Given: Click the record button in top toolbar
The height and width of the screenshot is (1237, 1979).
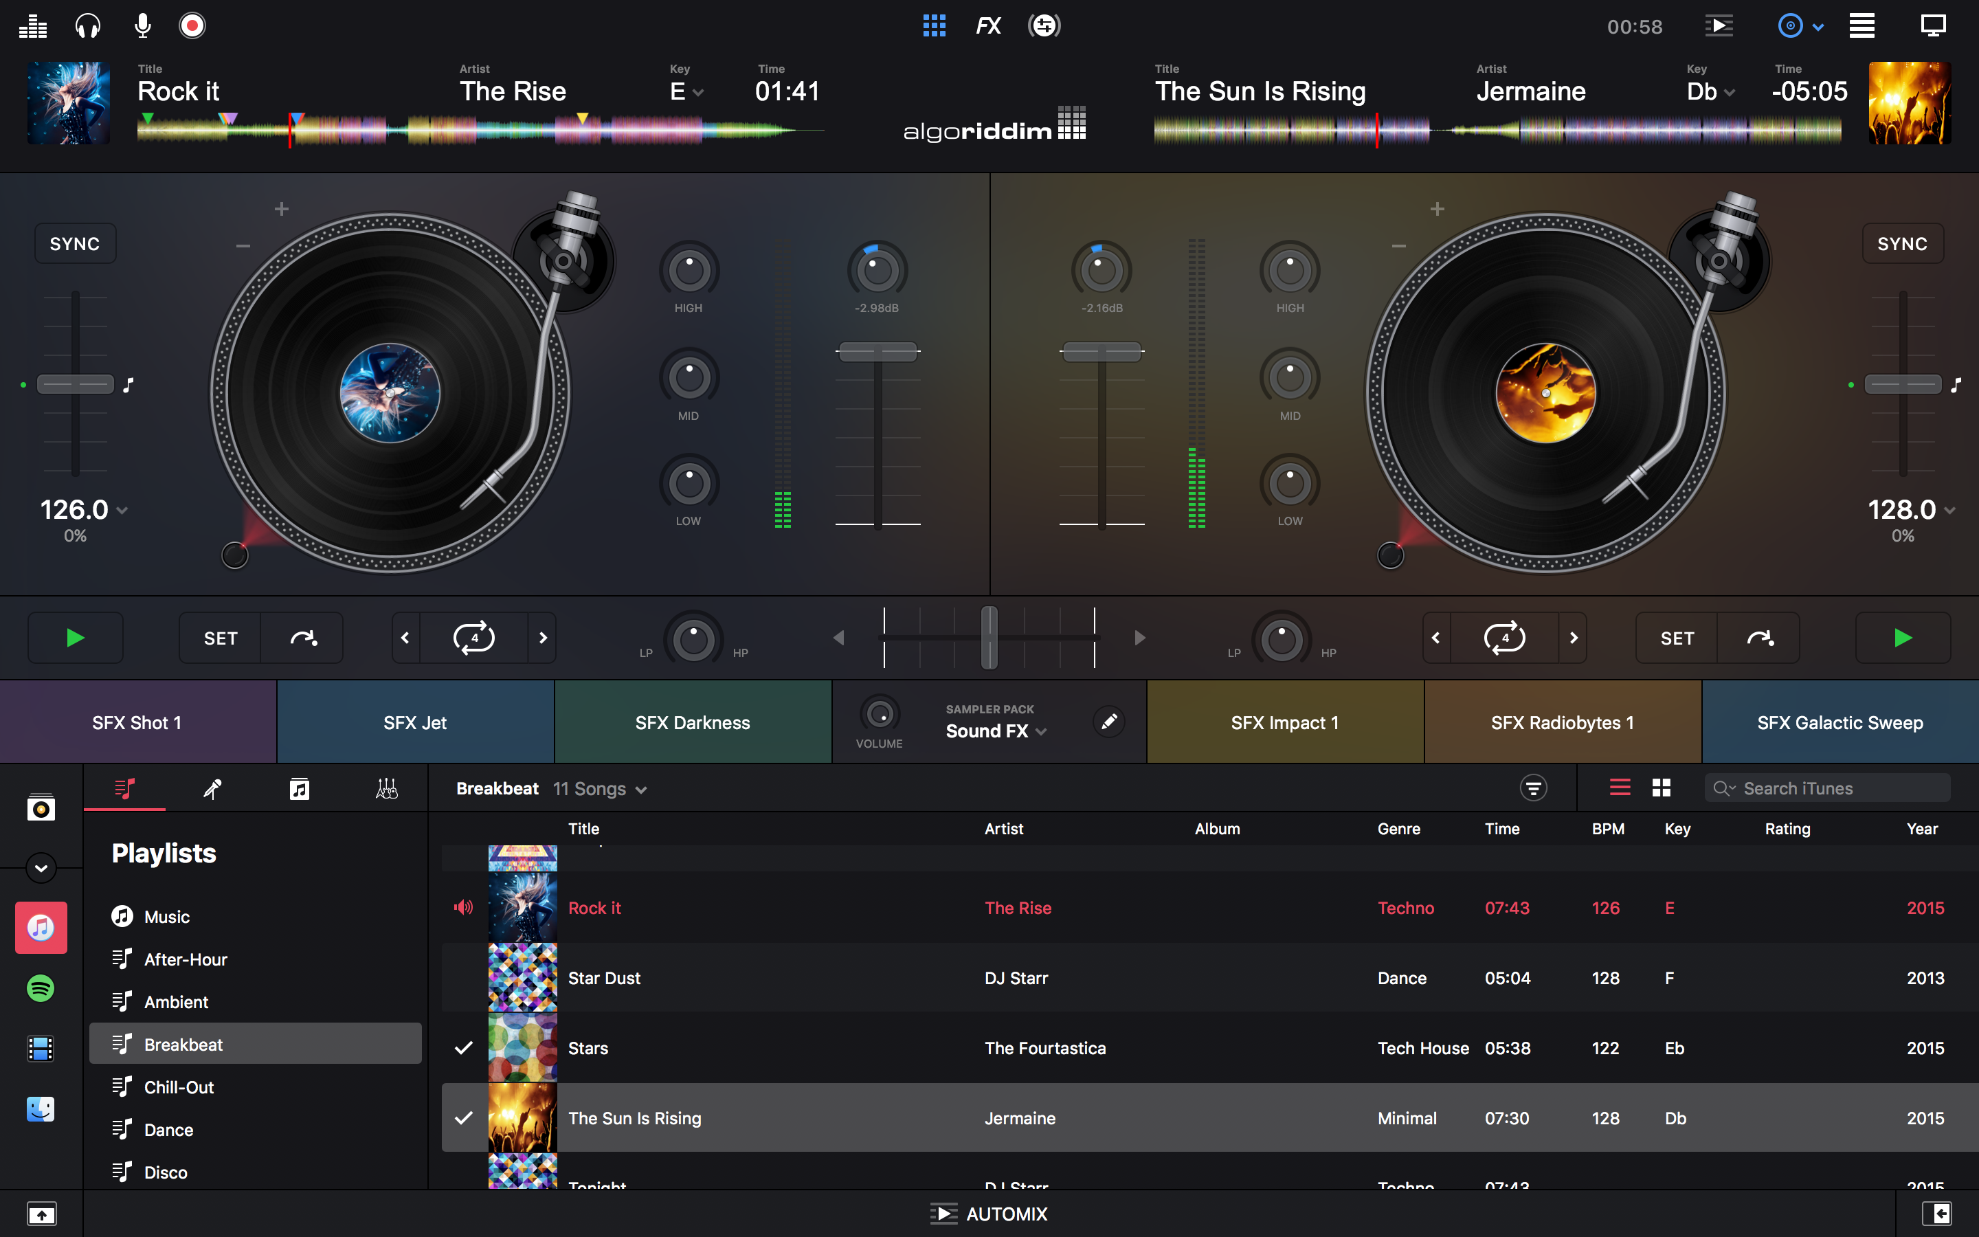Looking at the screenshot, I should pyautogui.click(x=192, y=26).
